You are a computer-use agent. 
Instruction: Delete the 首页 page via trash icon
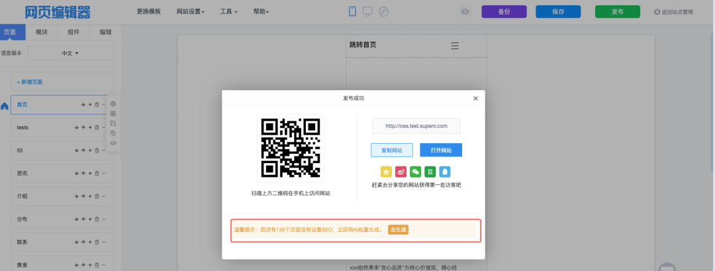point(97,105)
